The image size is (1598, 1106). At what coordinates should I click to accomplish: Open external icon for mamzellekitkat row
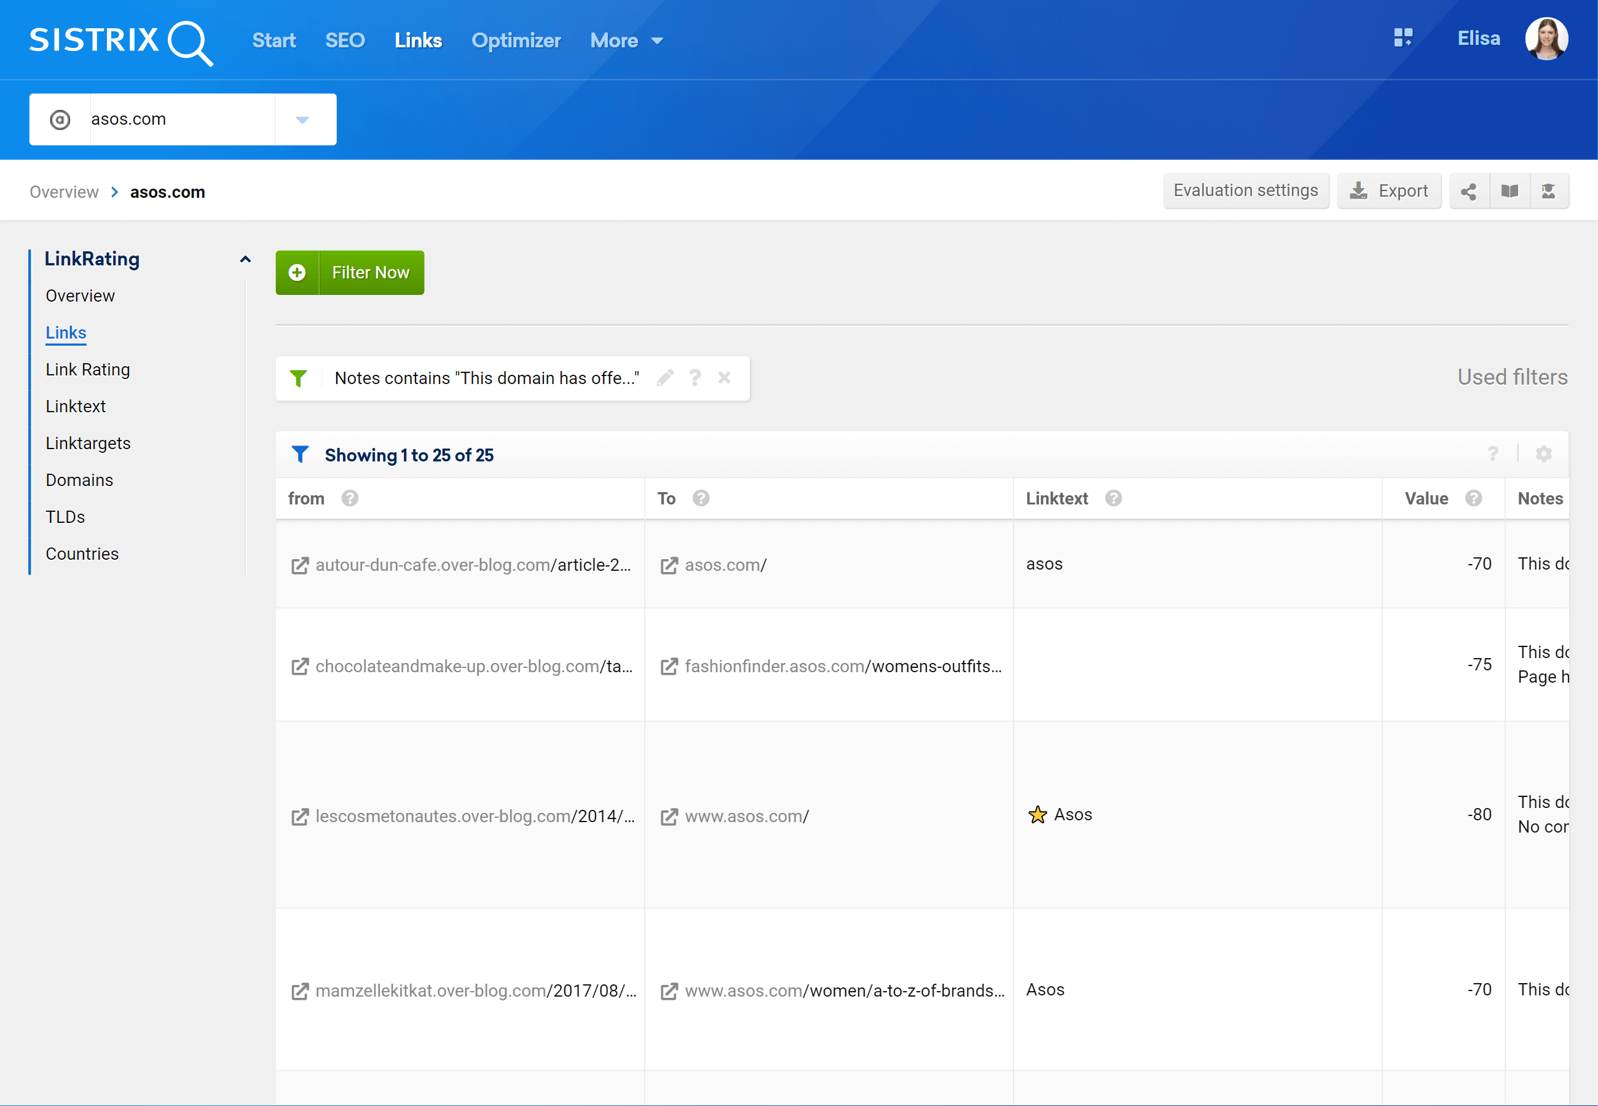(x=299, y=992)
